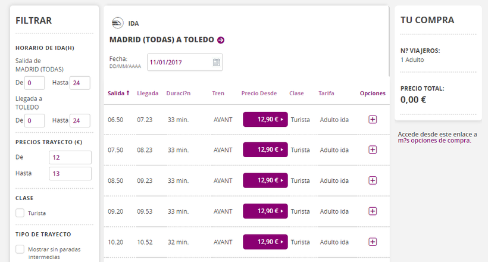This screenshot has height=262, width=488.
Task: Expand options for the 10.20 train
Action: [373, 242]
